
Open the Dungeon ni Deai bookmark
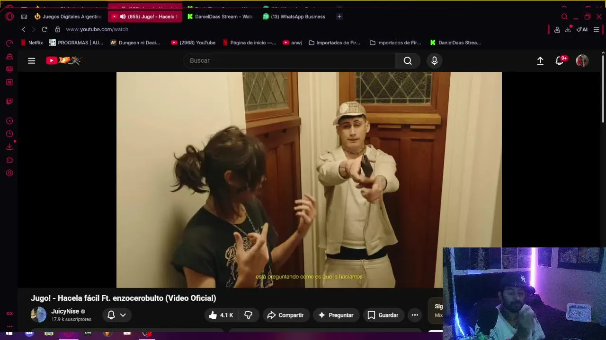(135, 42)
